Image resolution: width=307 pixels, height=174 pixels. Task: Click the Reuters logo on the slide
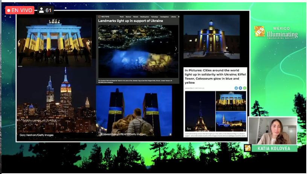pos(104,17)
